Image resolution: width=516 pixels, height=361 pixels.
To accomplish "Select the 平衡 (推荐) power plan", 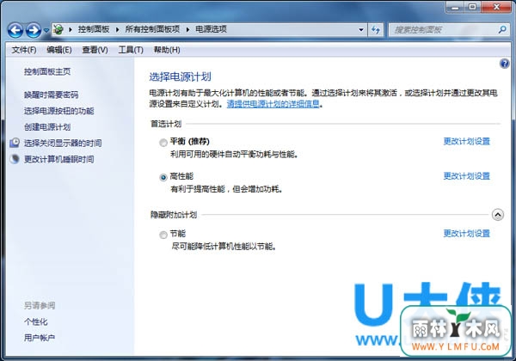I will [x=163, y=143].
